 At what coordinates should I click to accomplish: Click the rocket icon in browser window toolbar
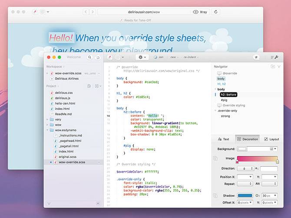(x=35, y=12)
